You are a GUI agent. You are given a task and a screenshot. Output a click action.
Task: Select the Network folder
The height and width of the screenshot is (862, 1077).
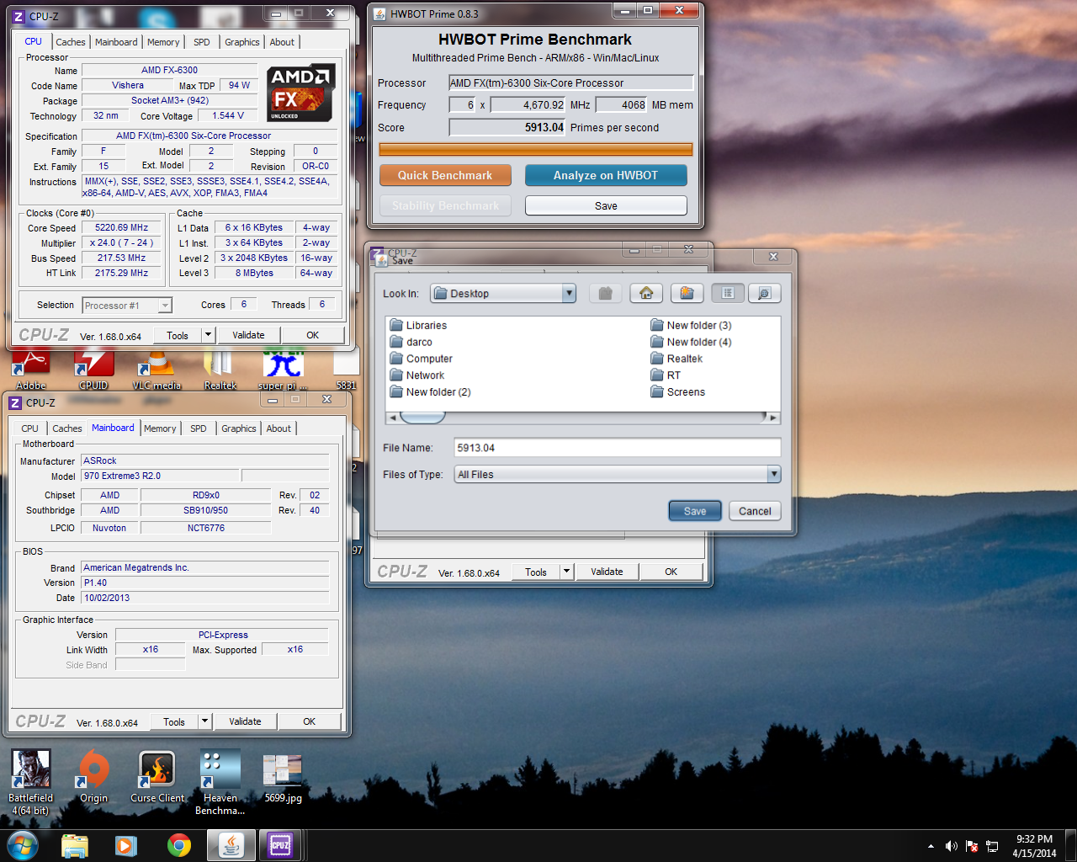click(x=416, y=375)
